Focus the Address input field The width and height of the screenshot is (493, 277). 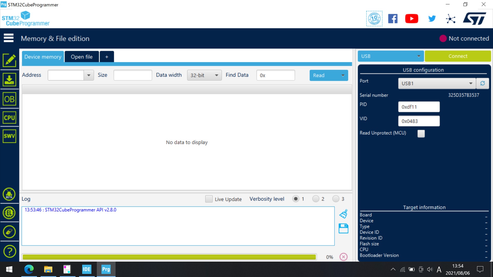pyautogui.click(x=66, y=75)
